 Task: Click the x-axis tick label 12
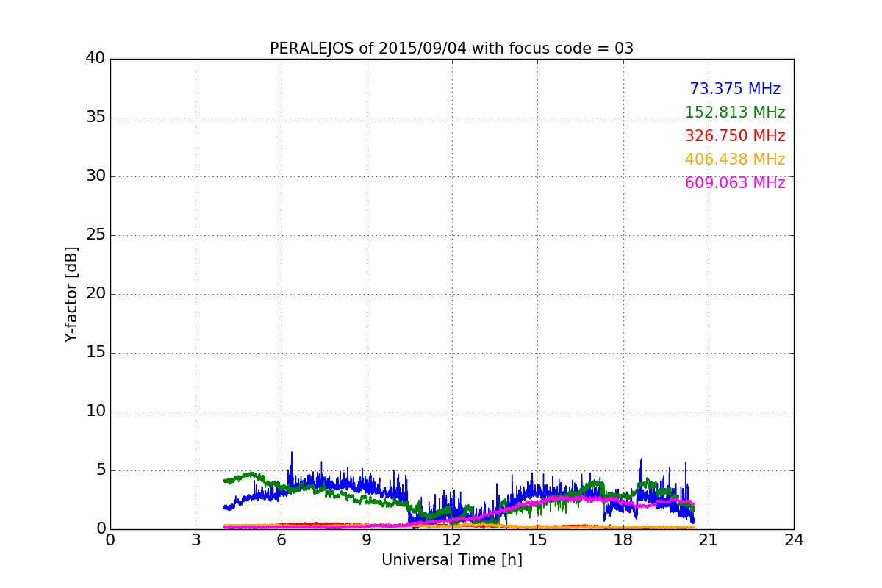(x=452, y=539)
